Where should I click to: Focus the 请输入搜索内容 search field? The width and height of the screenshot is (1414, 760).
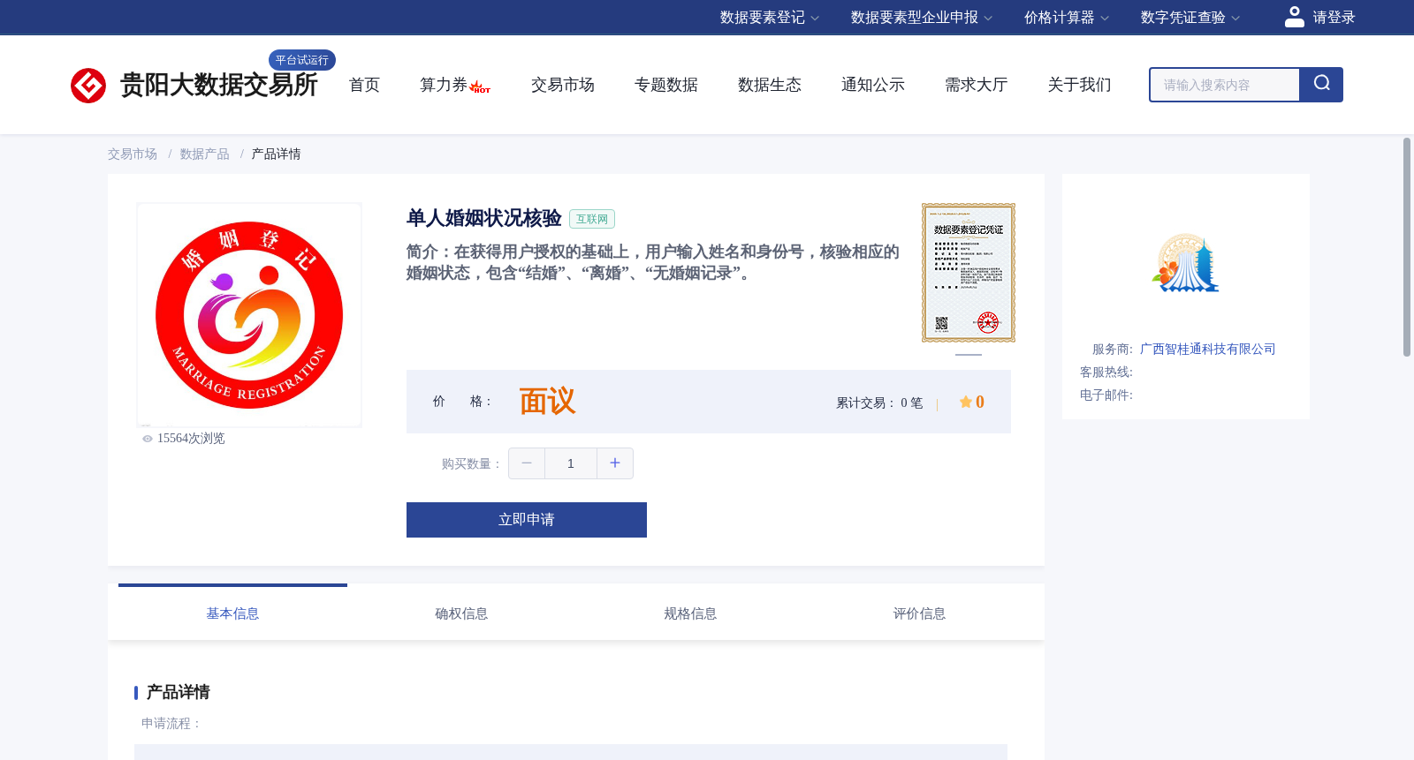click(x=1225, y=85)
